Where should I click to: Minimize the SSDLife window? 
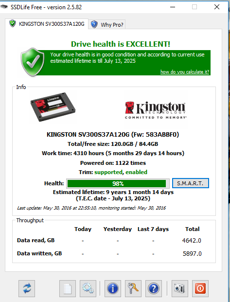click(173, 7)
